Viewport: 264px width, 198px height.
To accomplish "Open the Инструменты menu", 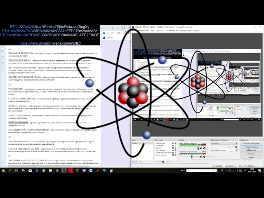I will click(185, 31).
